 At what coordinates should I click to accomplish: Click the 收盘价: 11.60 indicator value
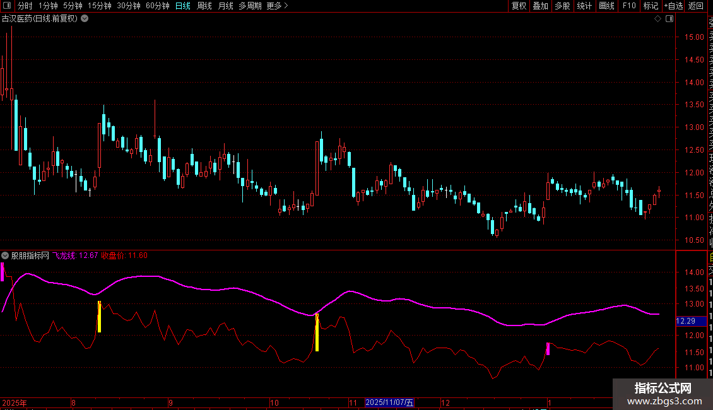click(124, 255)
